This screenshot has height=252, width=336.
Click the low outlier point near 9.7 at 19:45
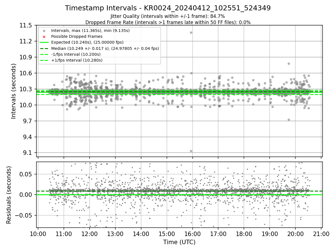coord(289,120)
